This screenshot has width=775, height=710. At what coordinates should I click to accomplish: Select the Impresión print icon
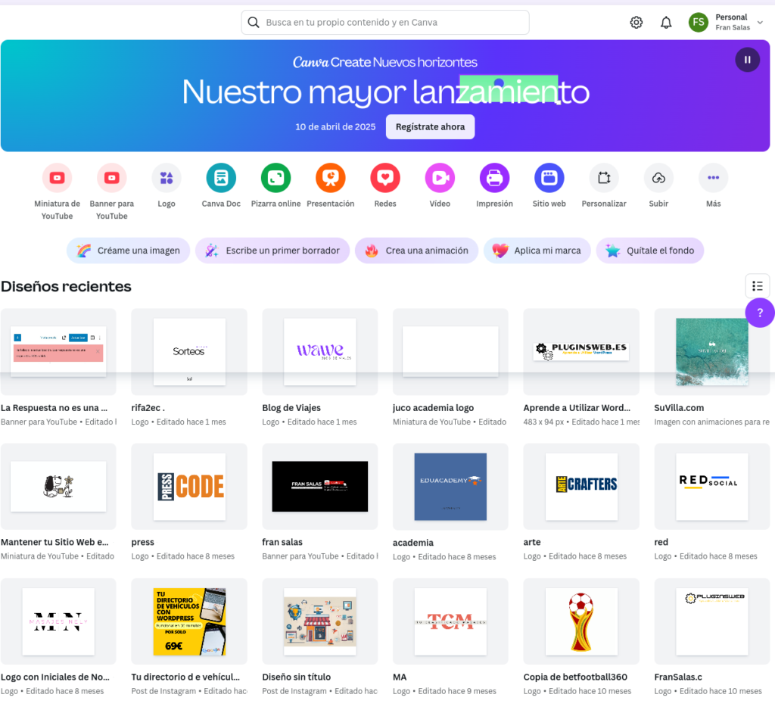click(494, 177)
